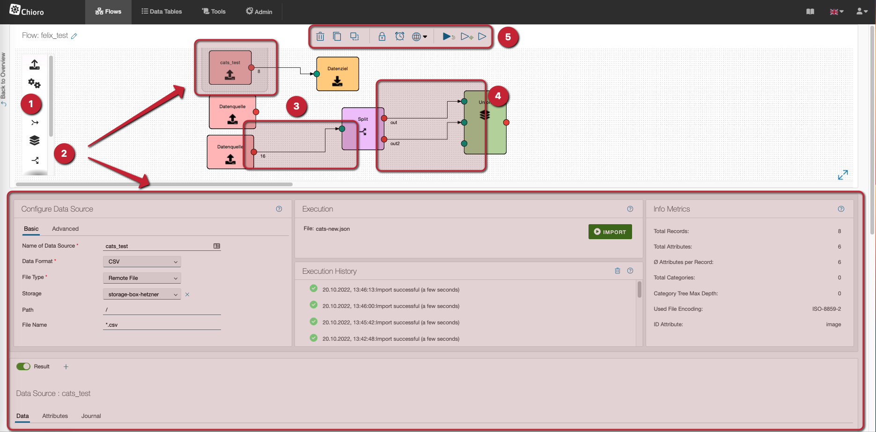The height and width of the screenshot is (432, 876).
Task: Select the gears processor icon in sidebar
Action: (x=34, y=84)
